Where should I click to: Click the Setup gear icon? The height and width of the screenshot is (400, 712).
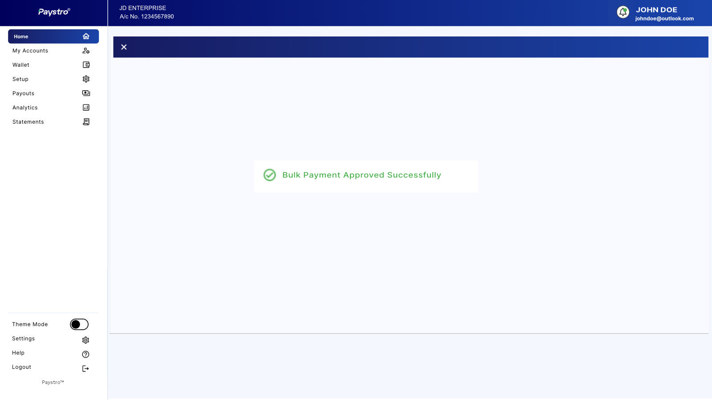click(86, 79)
